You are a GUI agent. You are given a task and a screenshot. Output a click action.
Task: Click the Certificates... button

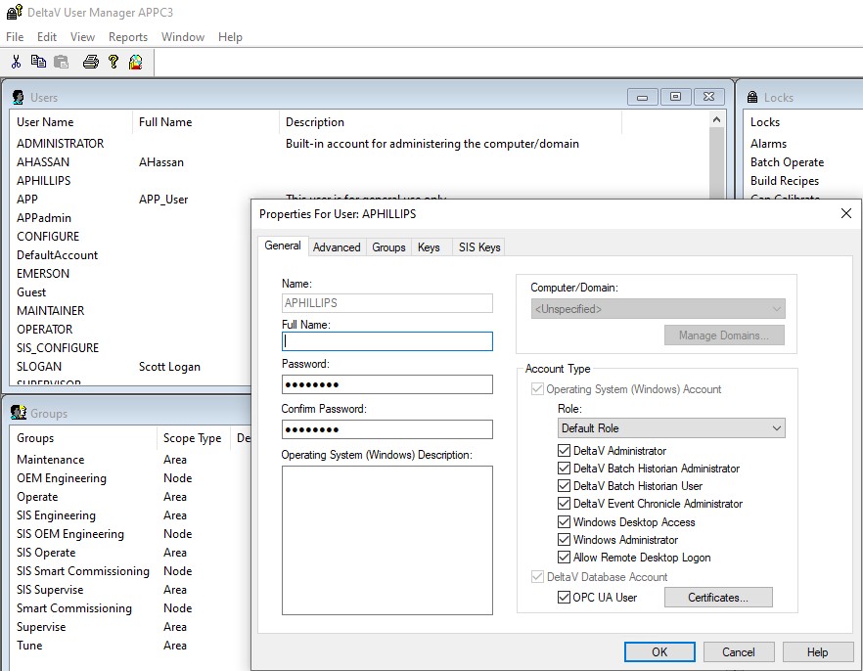click(718, 598)
